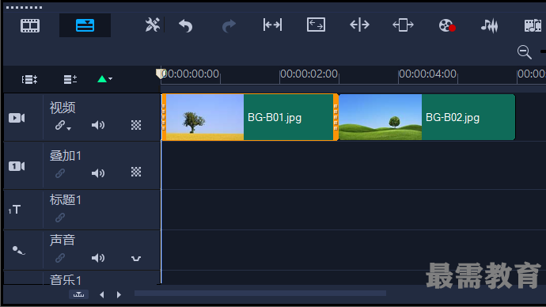Click the Overlay 1 track icon
This screenshot has width=546, height=307.
point(17,166)
